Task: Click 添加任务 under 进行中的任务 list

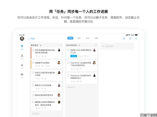Action: [x=71, y=87]
